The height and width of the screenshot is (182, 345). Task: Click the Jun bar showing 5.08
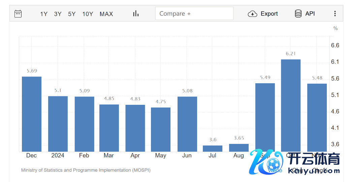pyautogui.click(x=187, y=124)
